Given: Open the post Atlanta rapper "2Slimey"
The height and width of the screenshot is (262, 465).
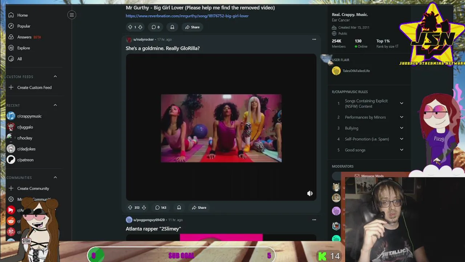Looking at the screenshot, I should click(153, 229).
